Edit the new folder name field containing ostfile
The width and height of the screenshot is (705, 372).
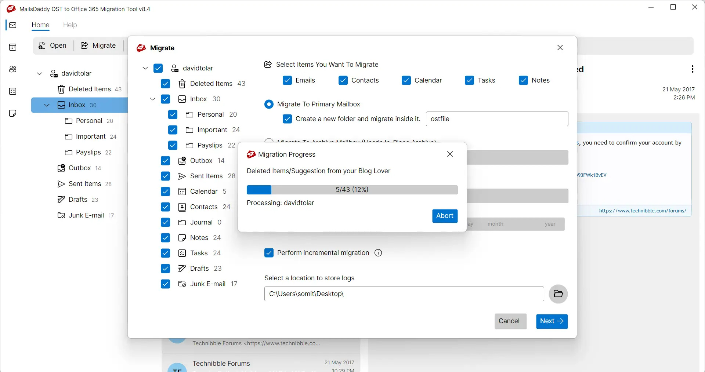pyautogui.click(x=497, y=119)
